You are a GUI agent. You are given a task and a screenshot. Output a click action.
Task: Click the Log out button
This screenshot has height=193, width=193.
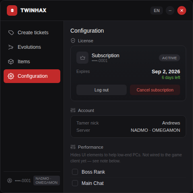pos(101,90)
